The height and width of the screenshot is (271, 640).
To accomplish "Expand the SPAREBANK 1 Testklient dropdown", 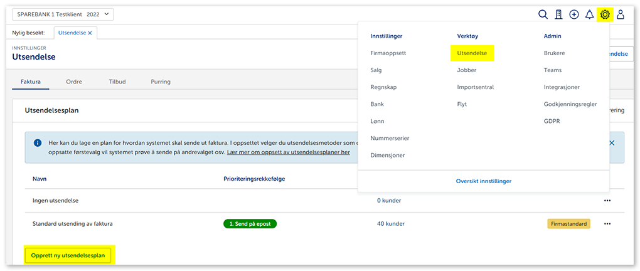I will (x=63, y=14).
